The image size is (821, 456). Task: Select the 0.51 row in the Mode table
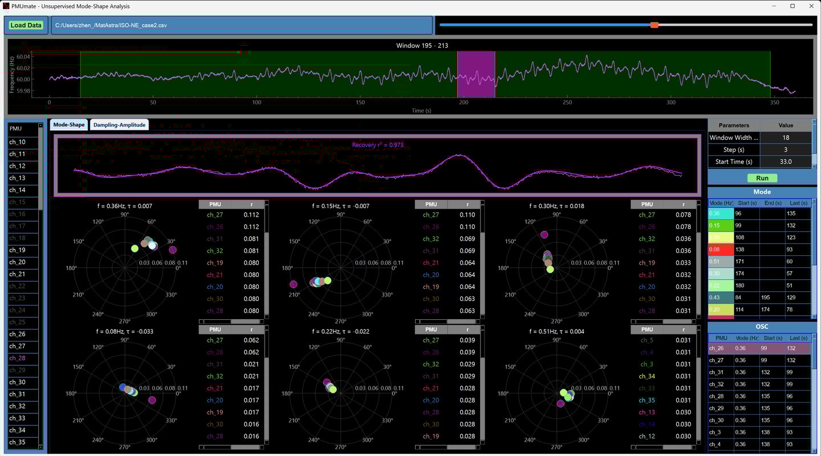(x=759, y=262)
